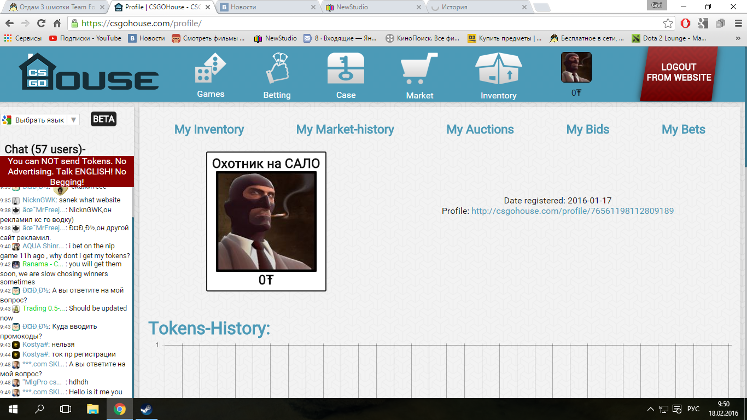The image size is (747, 420).
Task: Click chat user Ranama - C... name
Action: (x=43, y=264)
